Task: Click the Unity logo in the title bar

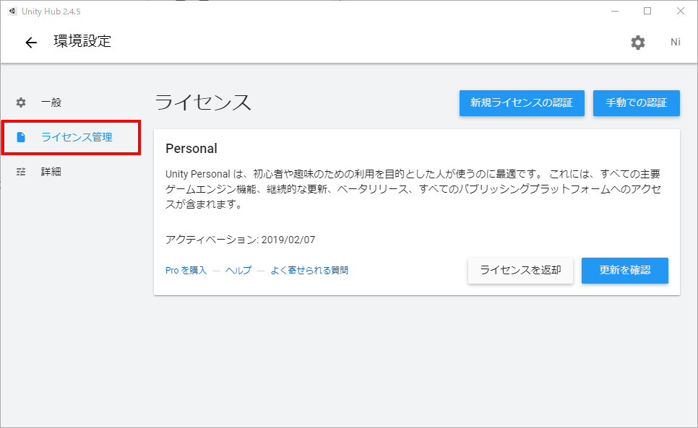Action: 12,11
